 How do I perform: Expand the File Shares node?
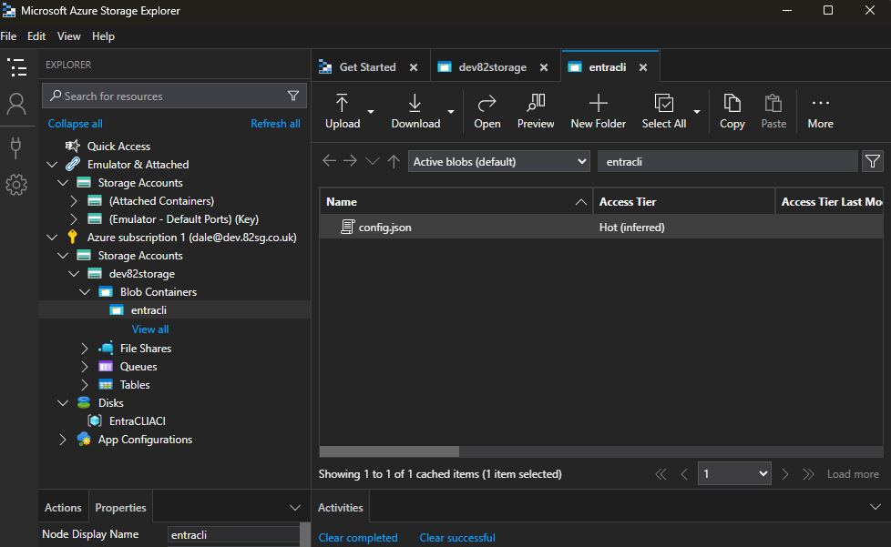pyautogui.click(x=84, y=349)
